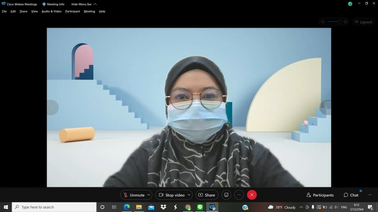This screenshot has height=212, width=378.
Task: Open LINE app in the taskbar
Action: pyautogui.click(x=200, y=207)
